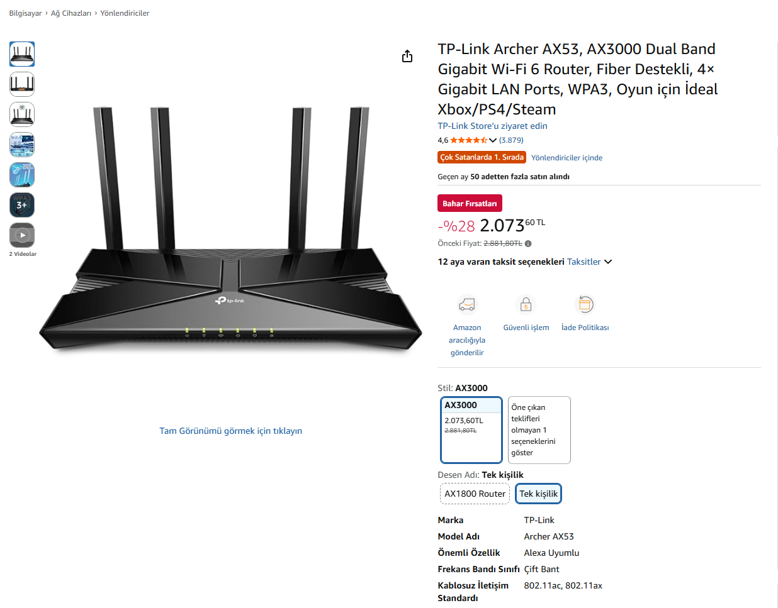Select the second router thumbnail image
778x608 pixels.
(x=22, y=84)
